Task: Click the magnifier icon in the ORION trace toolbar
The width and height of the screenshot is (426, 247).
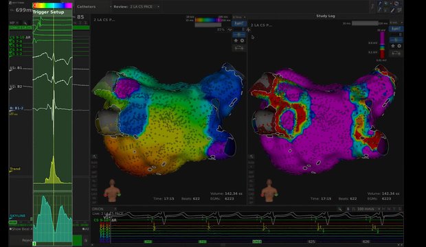Action: (x=340, y=209)
